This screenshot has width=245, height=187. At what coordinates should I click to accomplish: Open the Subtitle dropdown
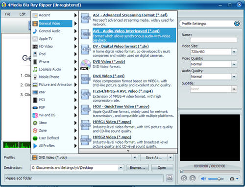(234, 89)
